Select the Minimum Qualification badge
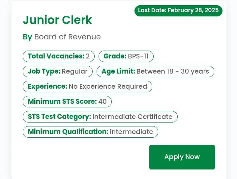The width and height of the screenshot is (237, 179). [x=90, y=132]
